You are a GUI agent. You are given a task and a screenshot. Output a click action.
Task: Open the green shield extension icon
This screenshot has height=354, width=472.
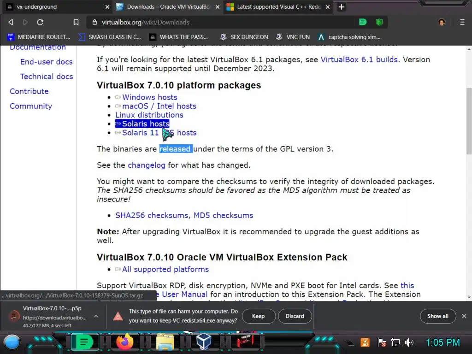pos(379,22)
